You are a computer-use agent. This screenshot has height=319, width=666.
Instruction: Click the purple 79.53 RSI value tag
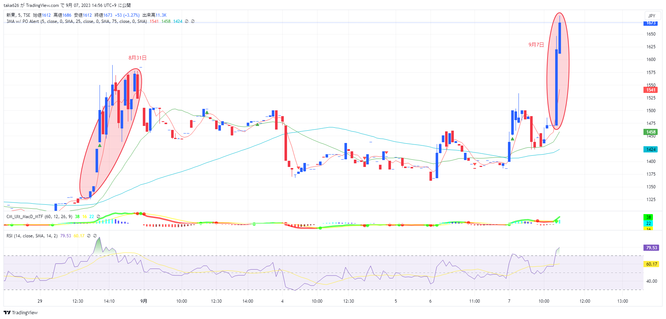pyautogui.click(x=651, y=248)
